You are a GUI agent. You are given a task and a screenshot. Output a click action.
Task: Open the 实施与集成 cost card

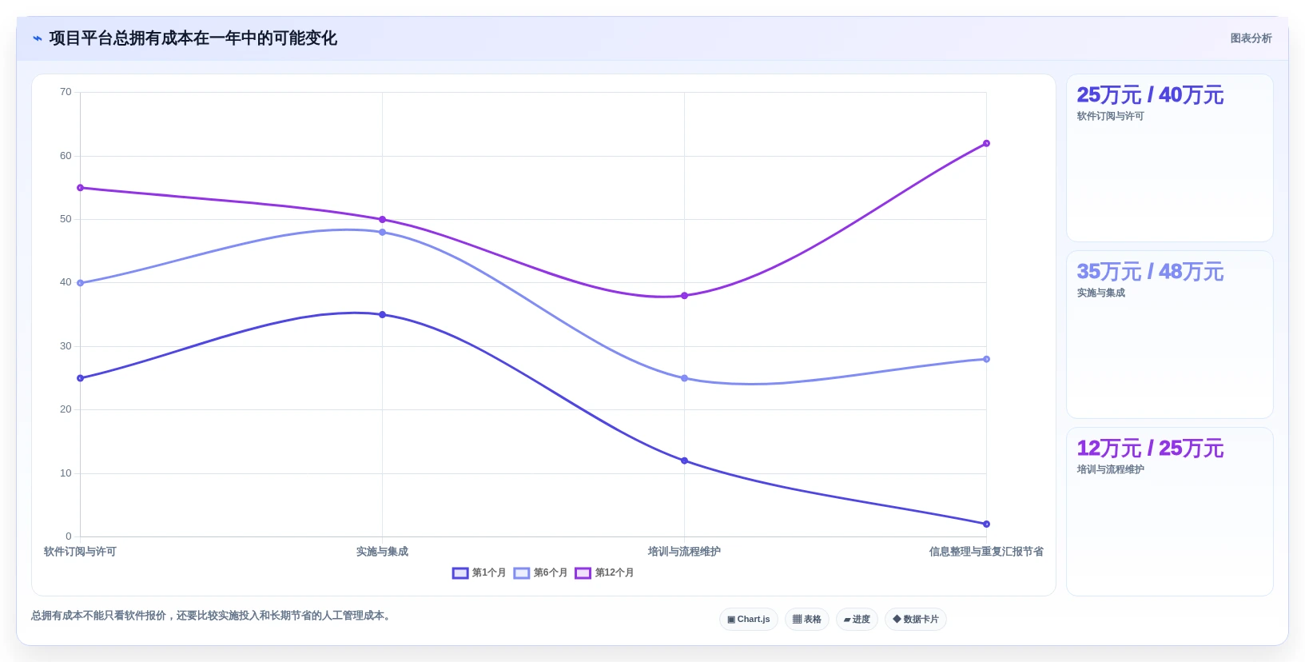click(x=1169, y=335)
